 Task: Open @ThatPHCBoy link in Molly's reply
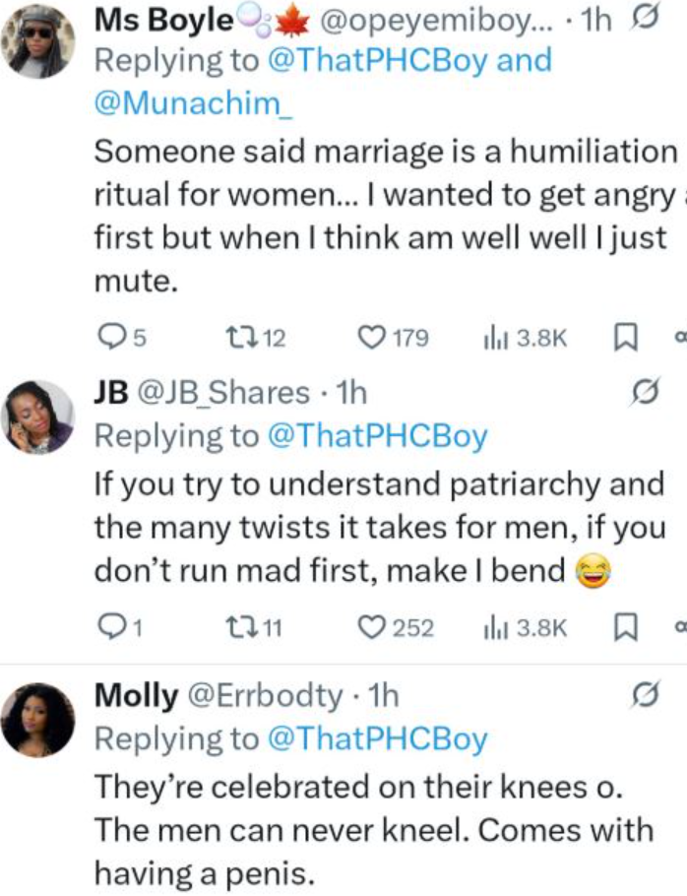(x=378, y=740)
